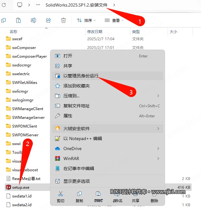Screen dimensions: 201x209
Task: Choose 属性 in the context menu
Action: [x=108, y=116]
